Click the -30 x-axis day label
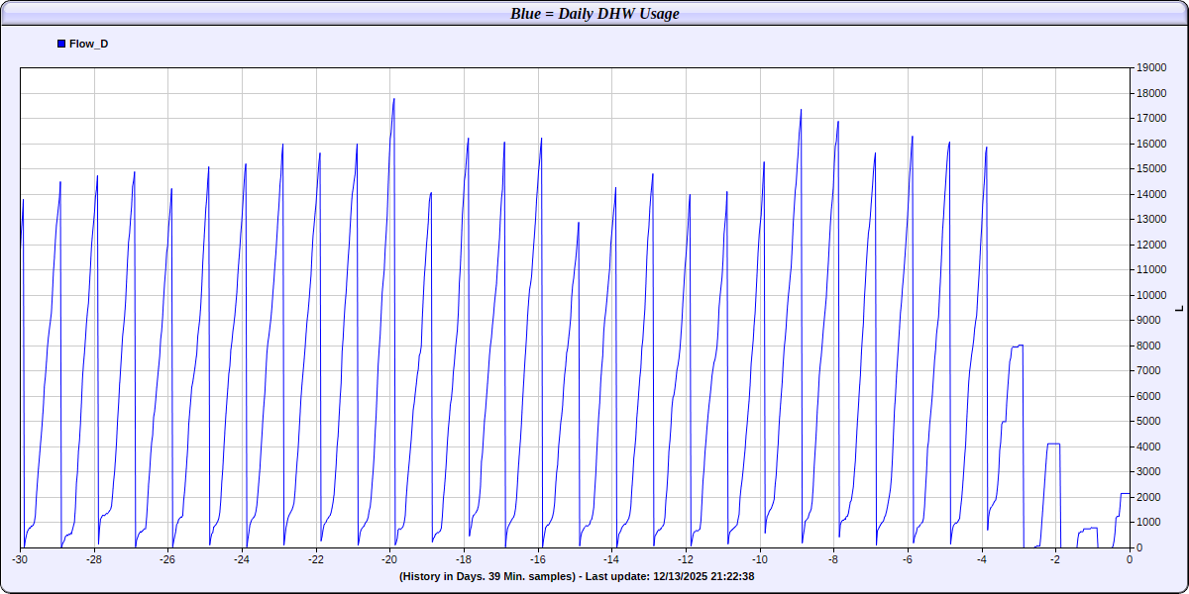The height and width of the screenshot is (594, 1189). click(20, 559)
